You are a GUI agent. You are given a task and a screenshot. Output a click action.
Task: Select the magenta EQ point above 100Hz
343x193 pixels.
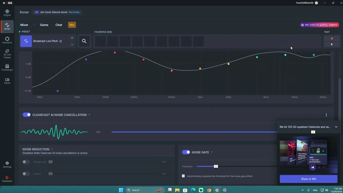(115, 53)
